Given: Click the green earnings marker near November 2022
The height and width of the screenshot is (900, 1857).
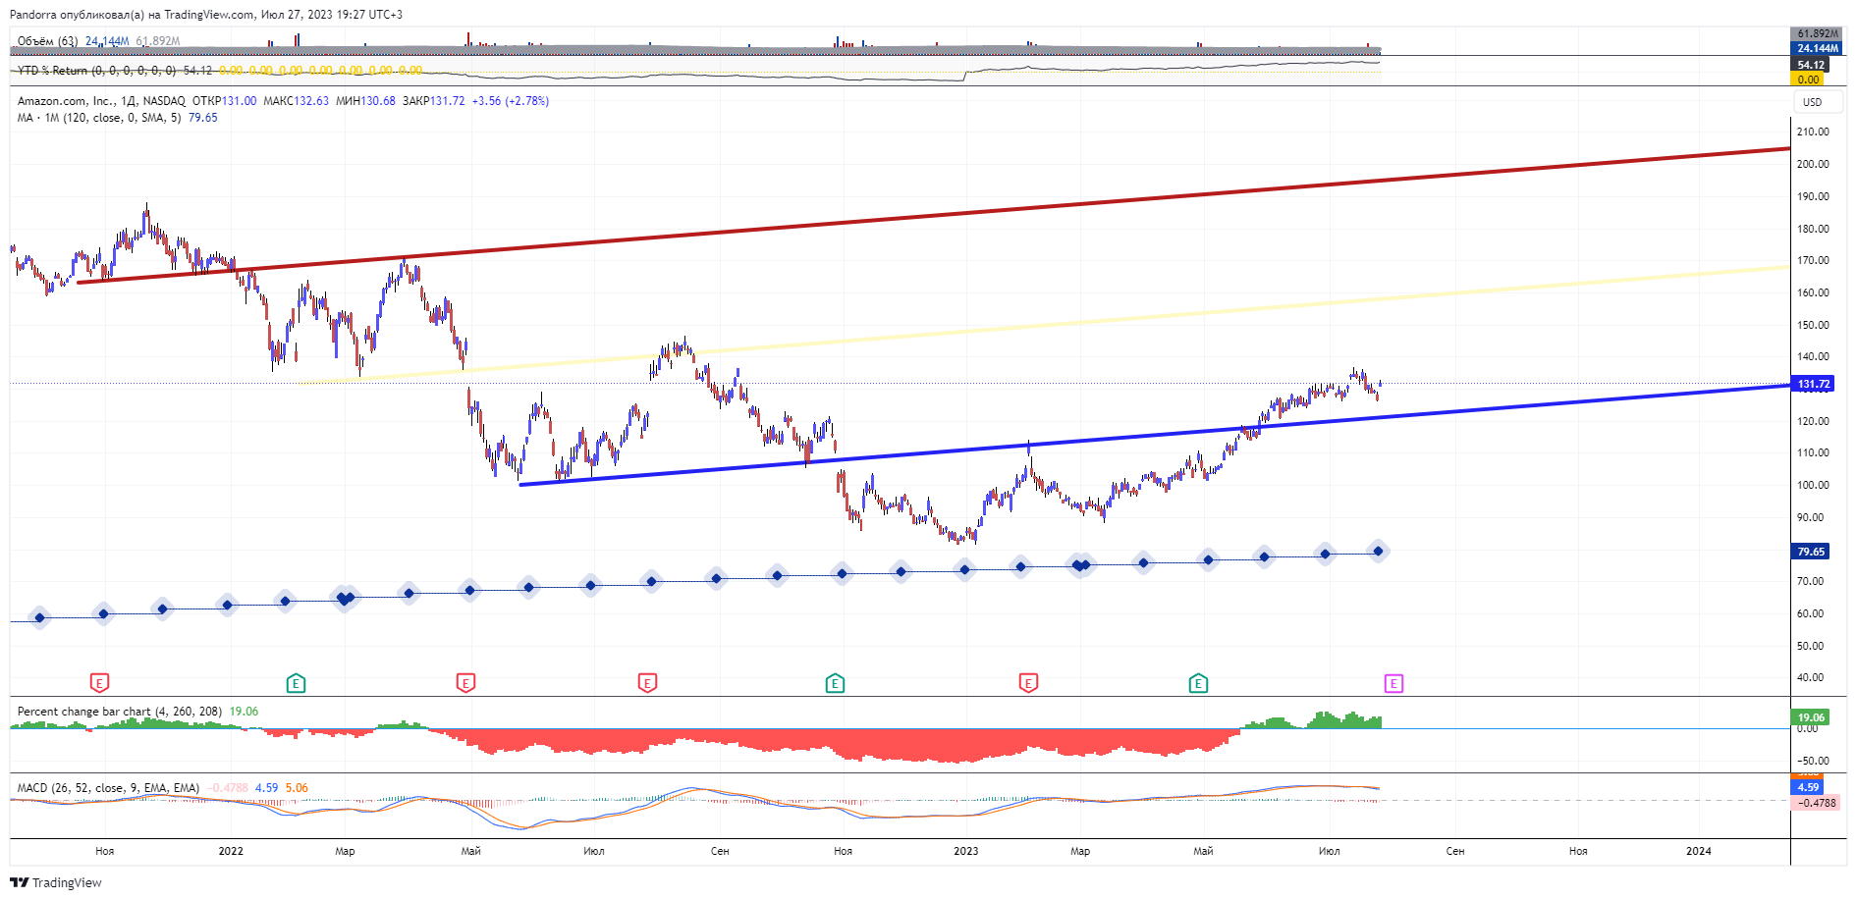Looking at the screenshot, I should coord(835,683).
